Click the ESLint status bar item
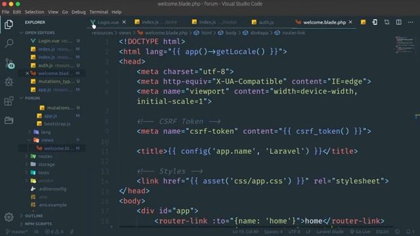The height and width of the screenshot is (236, 420). 382,231
